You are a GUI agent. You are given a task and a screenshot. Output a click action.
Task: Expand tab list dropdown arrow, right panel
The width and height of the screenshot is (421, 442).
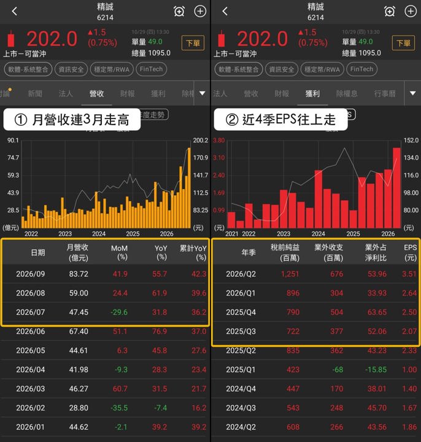click(x=413, y=93)
